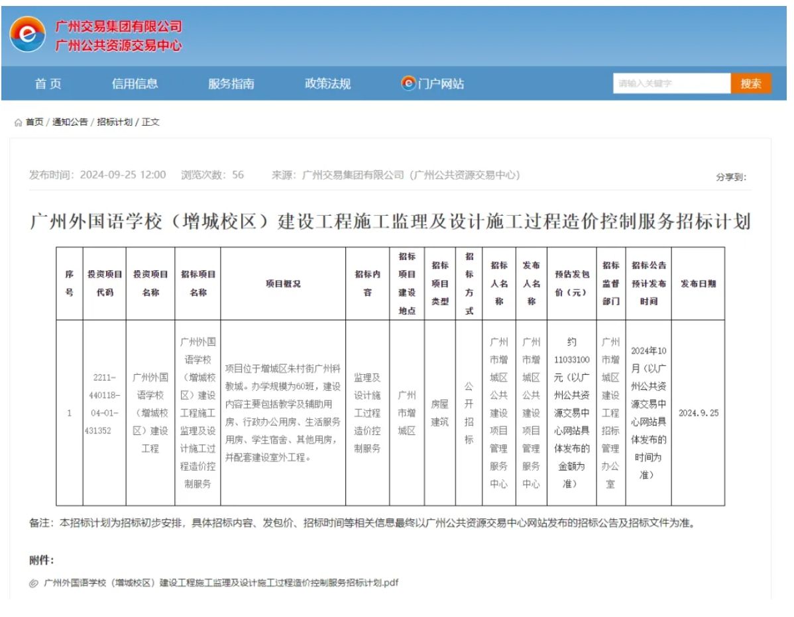The width and height of the screenshot is (794, 617).
Task: Open the 通知公告 breadcrumb link
Action: point(70,122)
